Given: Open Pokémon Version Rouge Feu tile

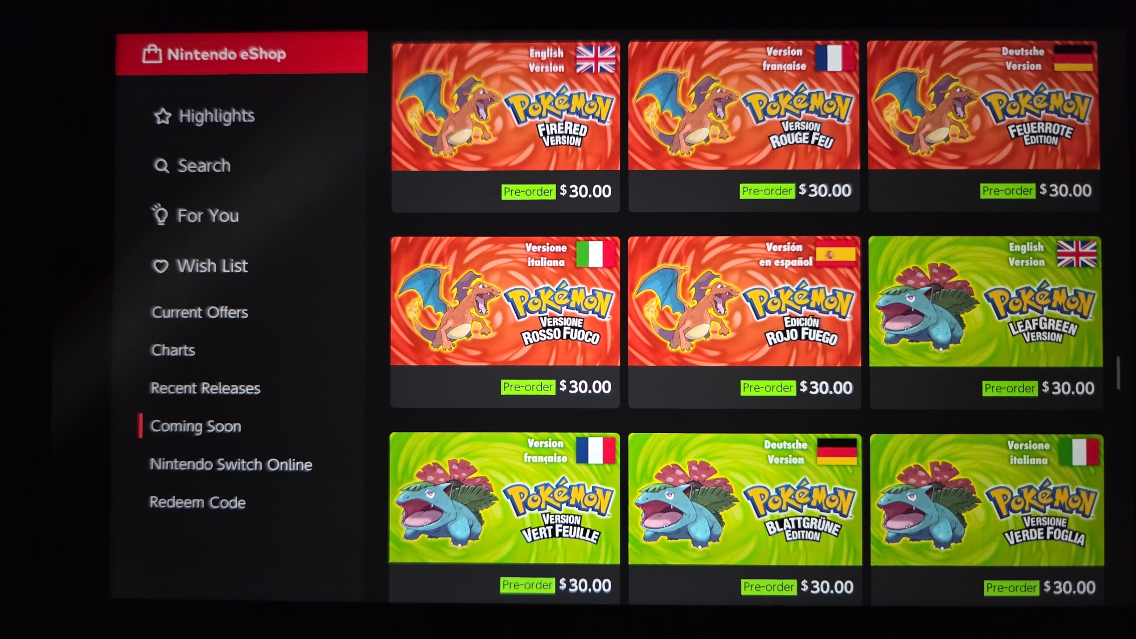Looking at the screenshot, I should (744, 126).
